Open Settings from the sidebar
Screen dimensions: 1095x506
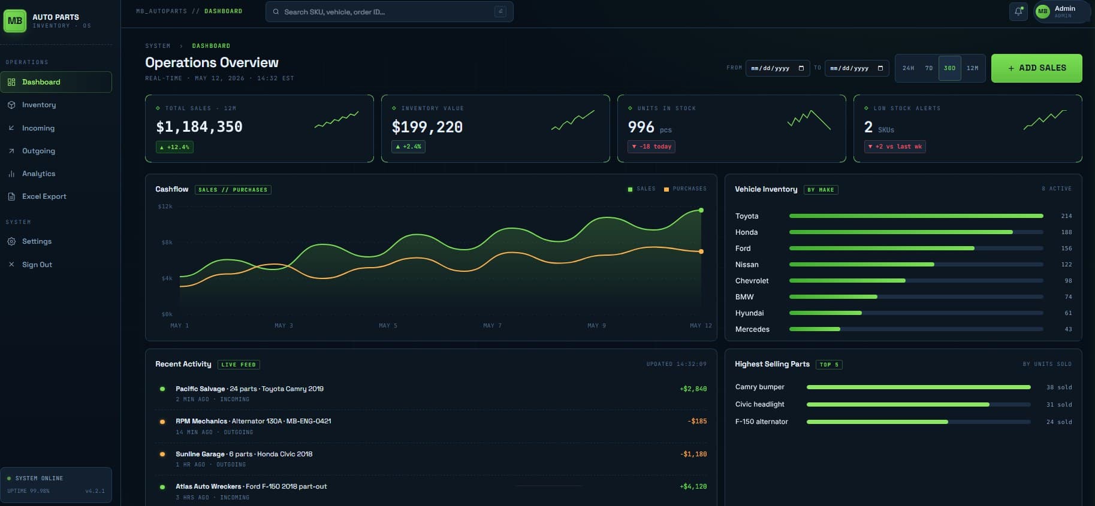(56, 241)
